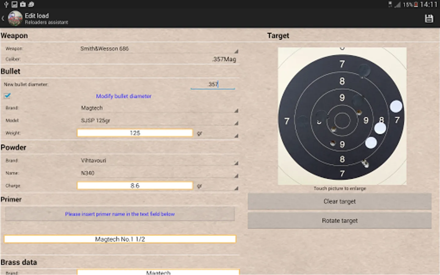
Task: Tap the Modify bullet diameter link
Action: (124, 96)
